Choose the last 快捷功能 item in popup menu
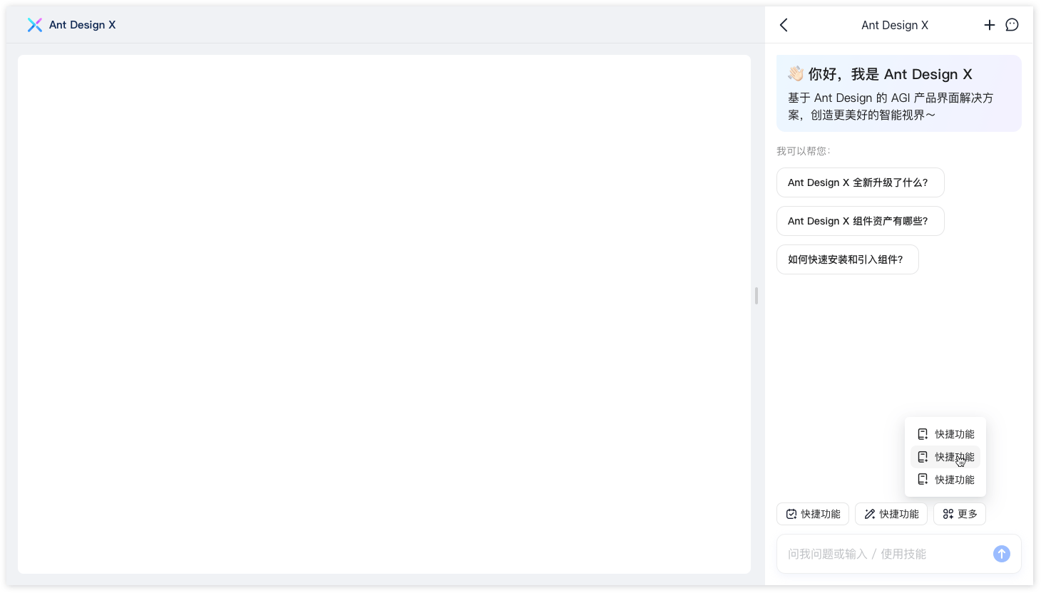This screenshot has width=1041, height=593. pos(945,480)
